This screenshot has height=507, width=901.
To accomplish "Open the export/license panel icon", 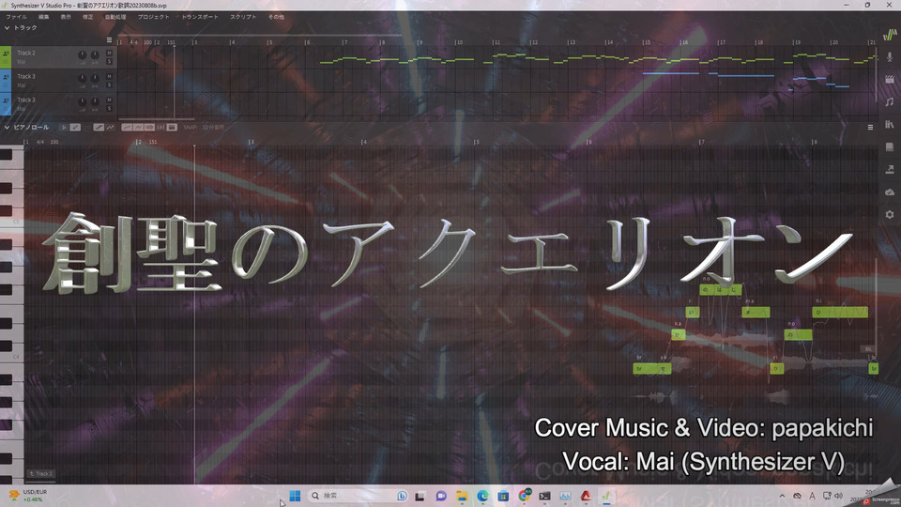I will pyautogui.click(x=890, y=169).
